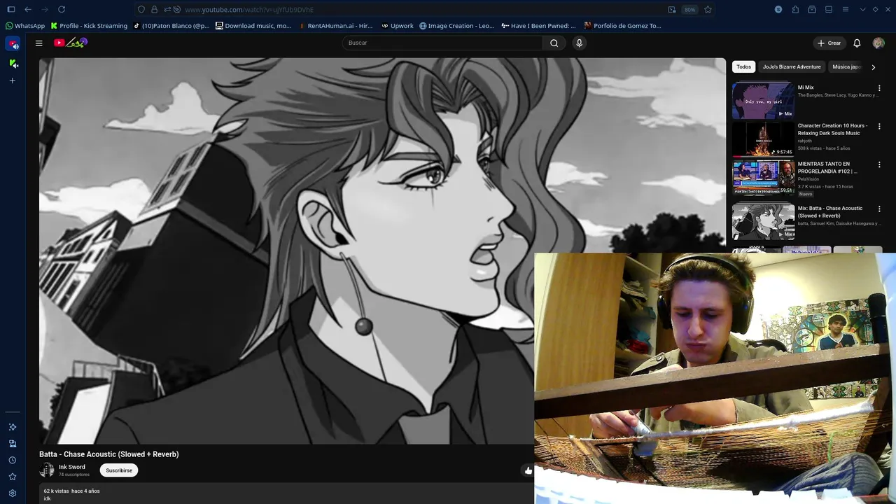
Task: Go to YouTube home via the logo
Action: coord(71,43)
